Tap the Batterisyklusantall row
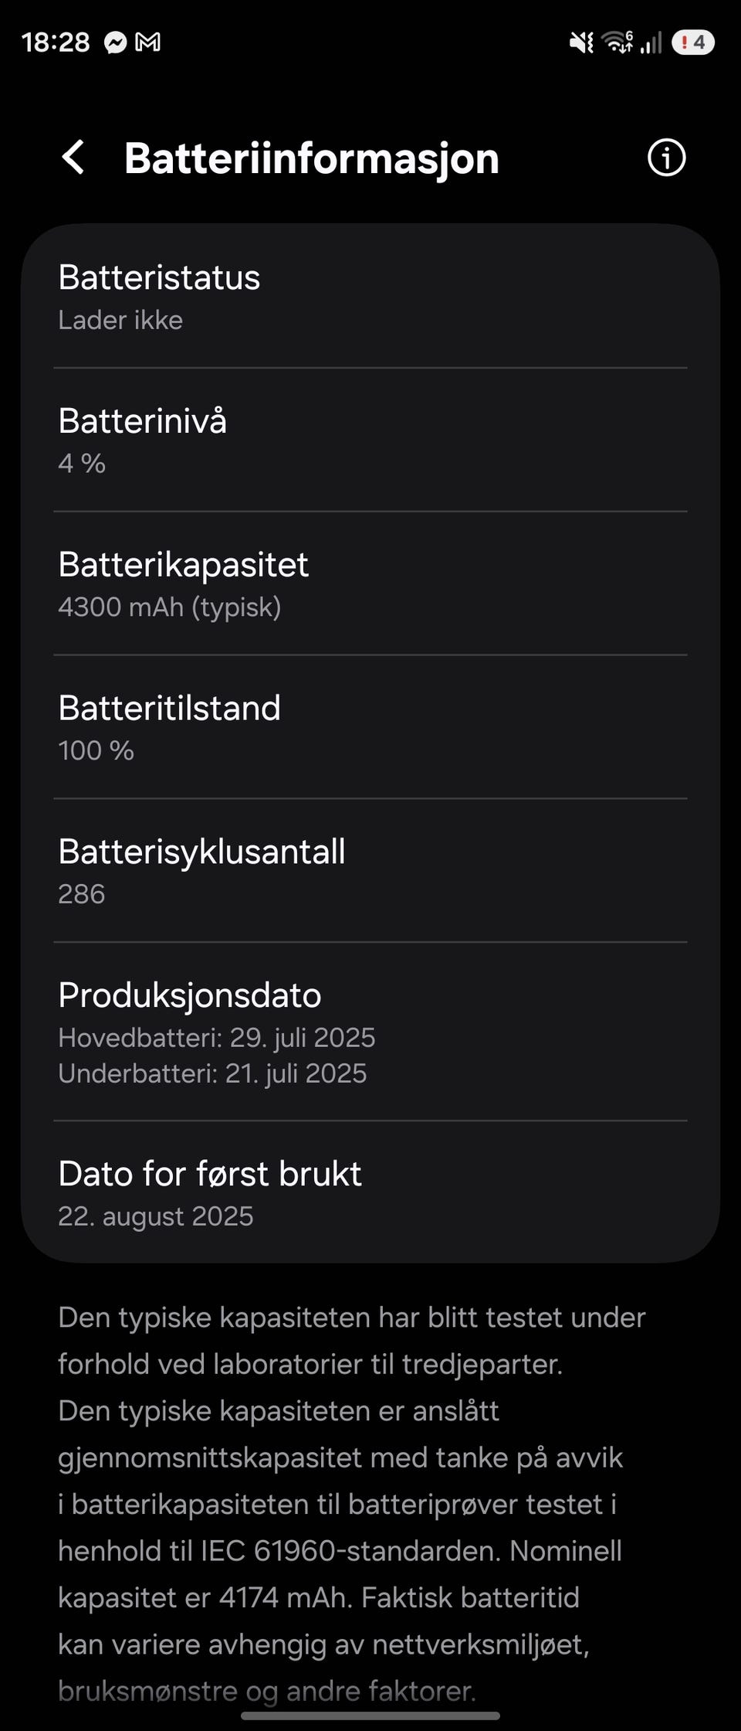The image size is (741, 1731). click(370, 871)
